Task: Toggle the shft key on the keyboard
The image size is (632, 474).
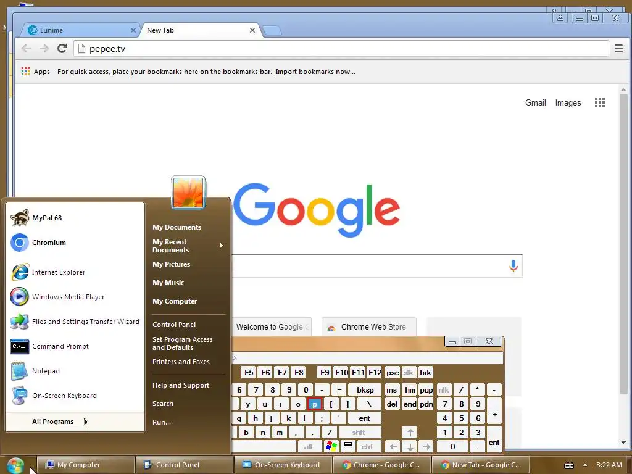Action: (359, 432)
